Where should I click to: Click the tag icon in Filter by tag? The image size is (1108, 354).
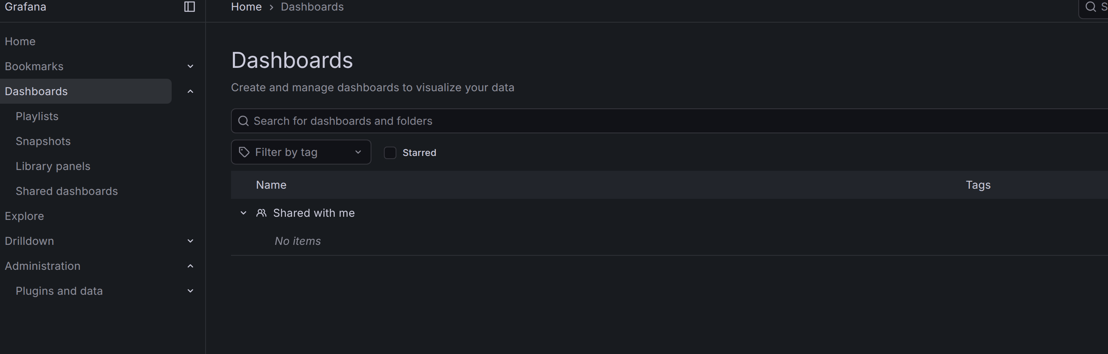click(x=244, y=152)
